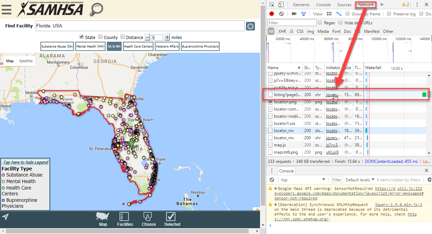Open the Elements tab
432x234 pixels.
point(301,5)
